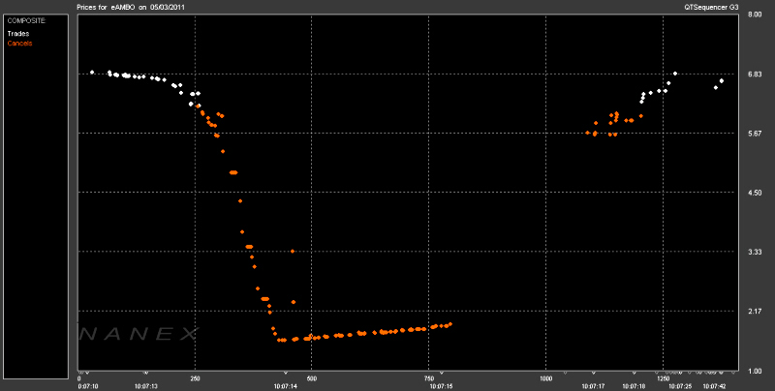The image size is (775, 391).
Task: Click the last white trade dot at far right
Action: coord(722,80)
